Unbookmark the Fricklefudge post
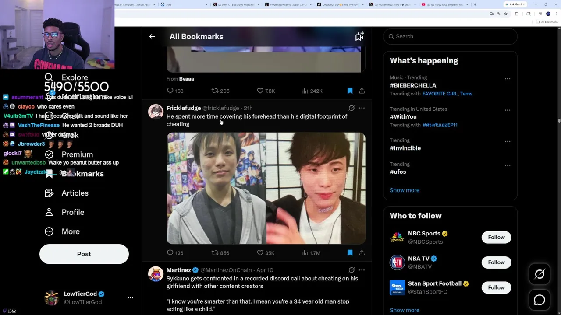The height and width of the screenshot is (315, 561). pos(350,253)
